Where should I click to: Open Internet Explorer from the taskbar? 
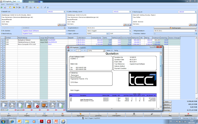[x=12, y=122]
